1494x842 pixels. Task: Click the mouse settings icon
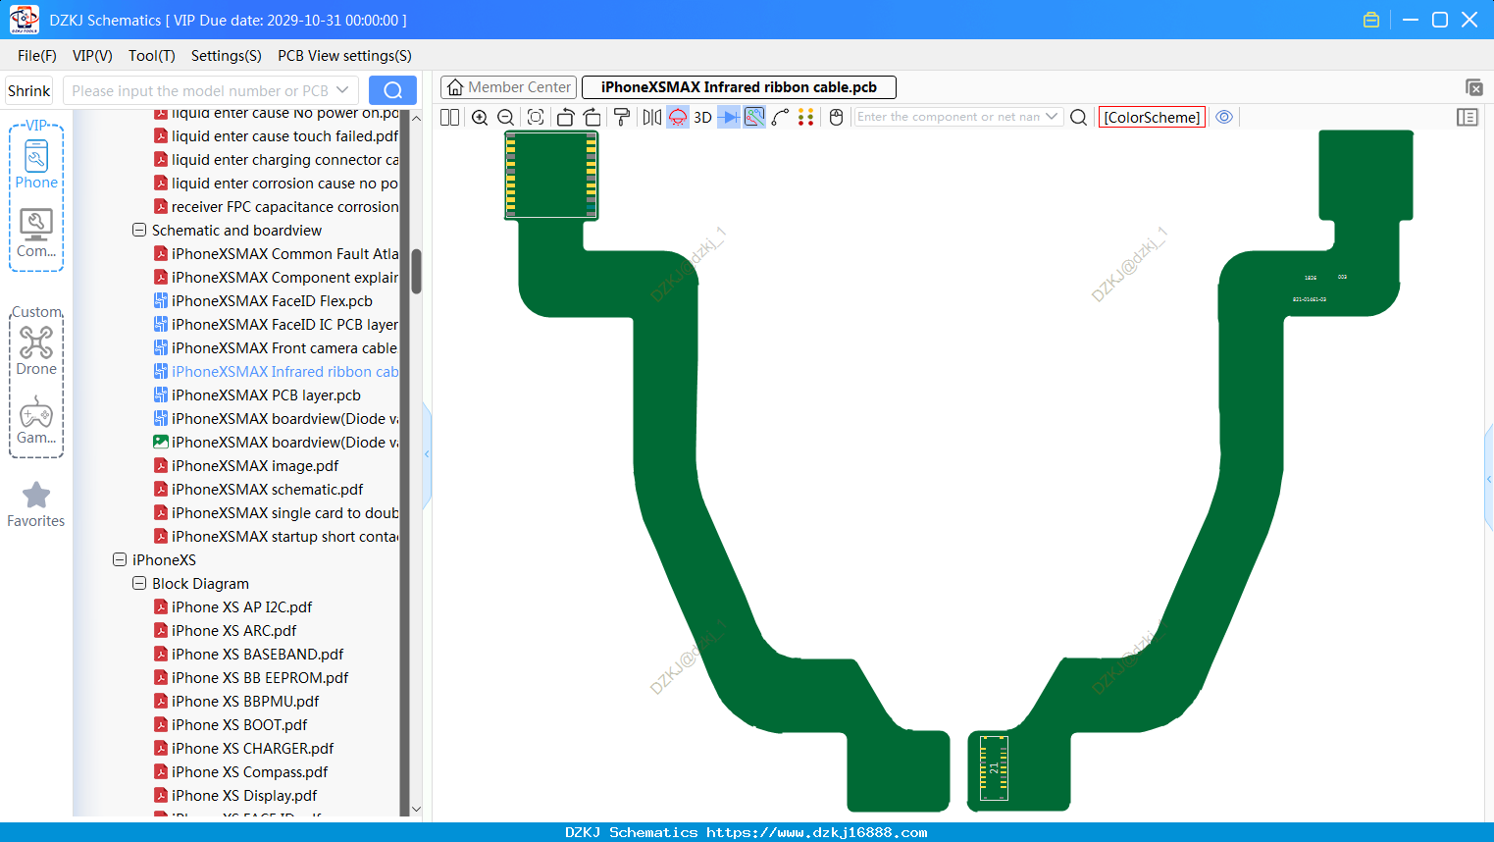[837, 117]
